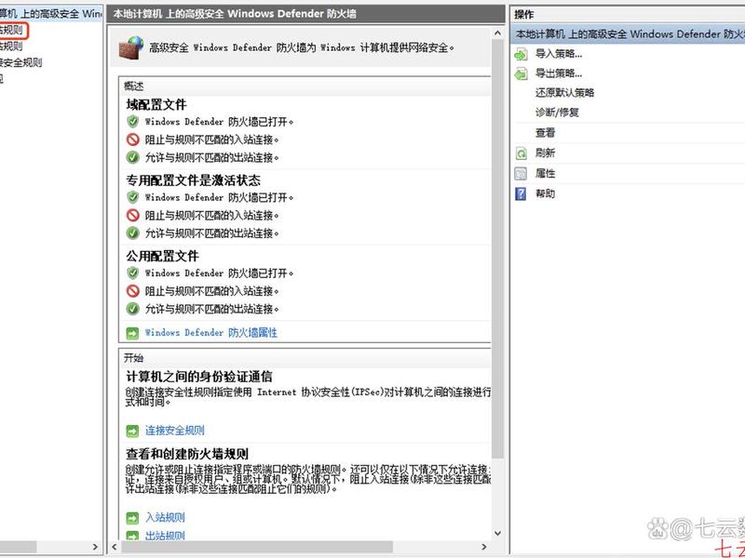This screenshot has width=745, height=558.
Task: Click the highlighted Actions header row for local computer
Action: coord(627,34)
